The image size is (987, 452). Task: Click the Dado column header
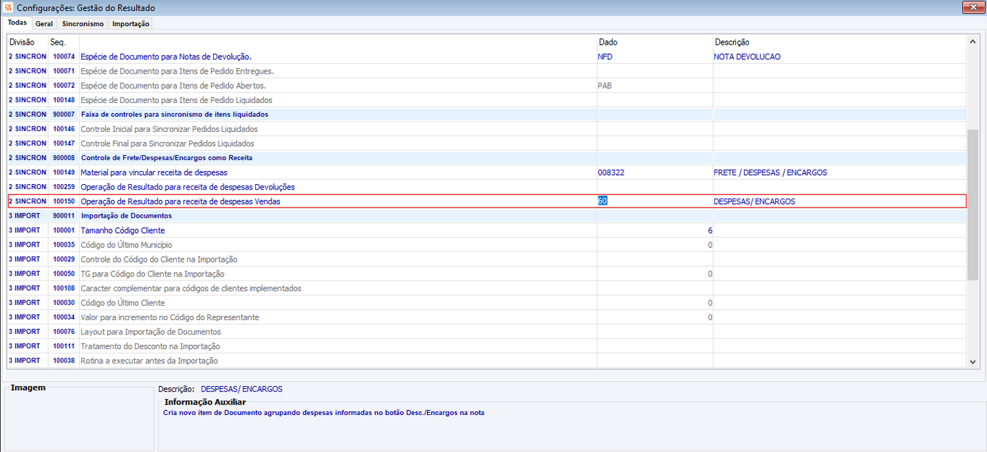coord(608,42)
